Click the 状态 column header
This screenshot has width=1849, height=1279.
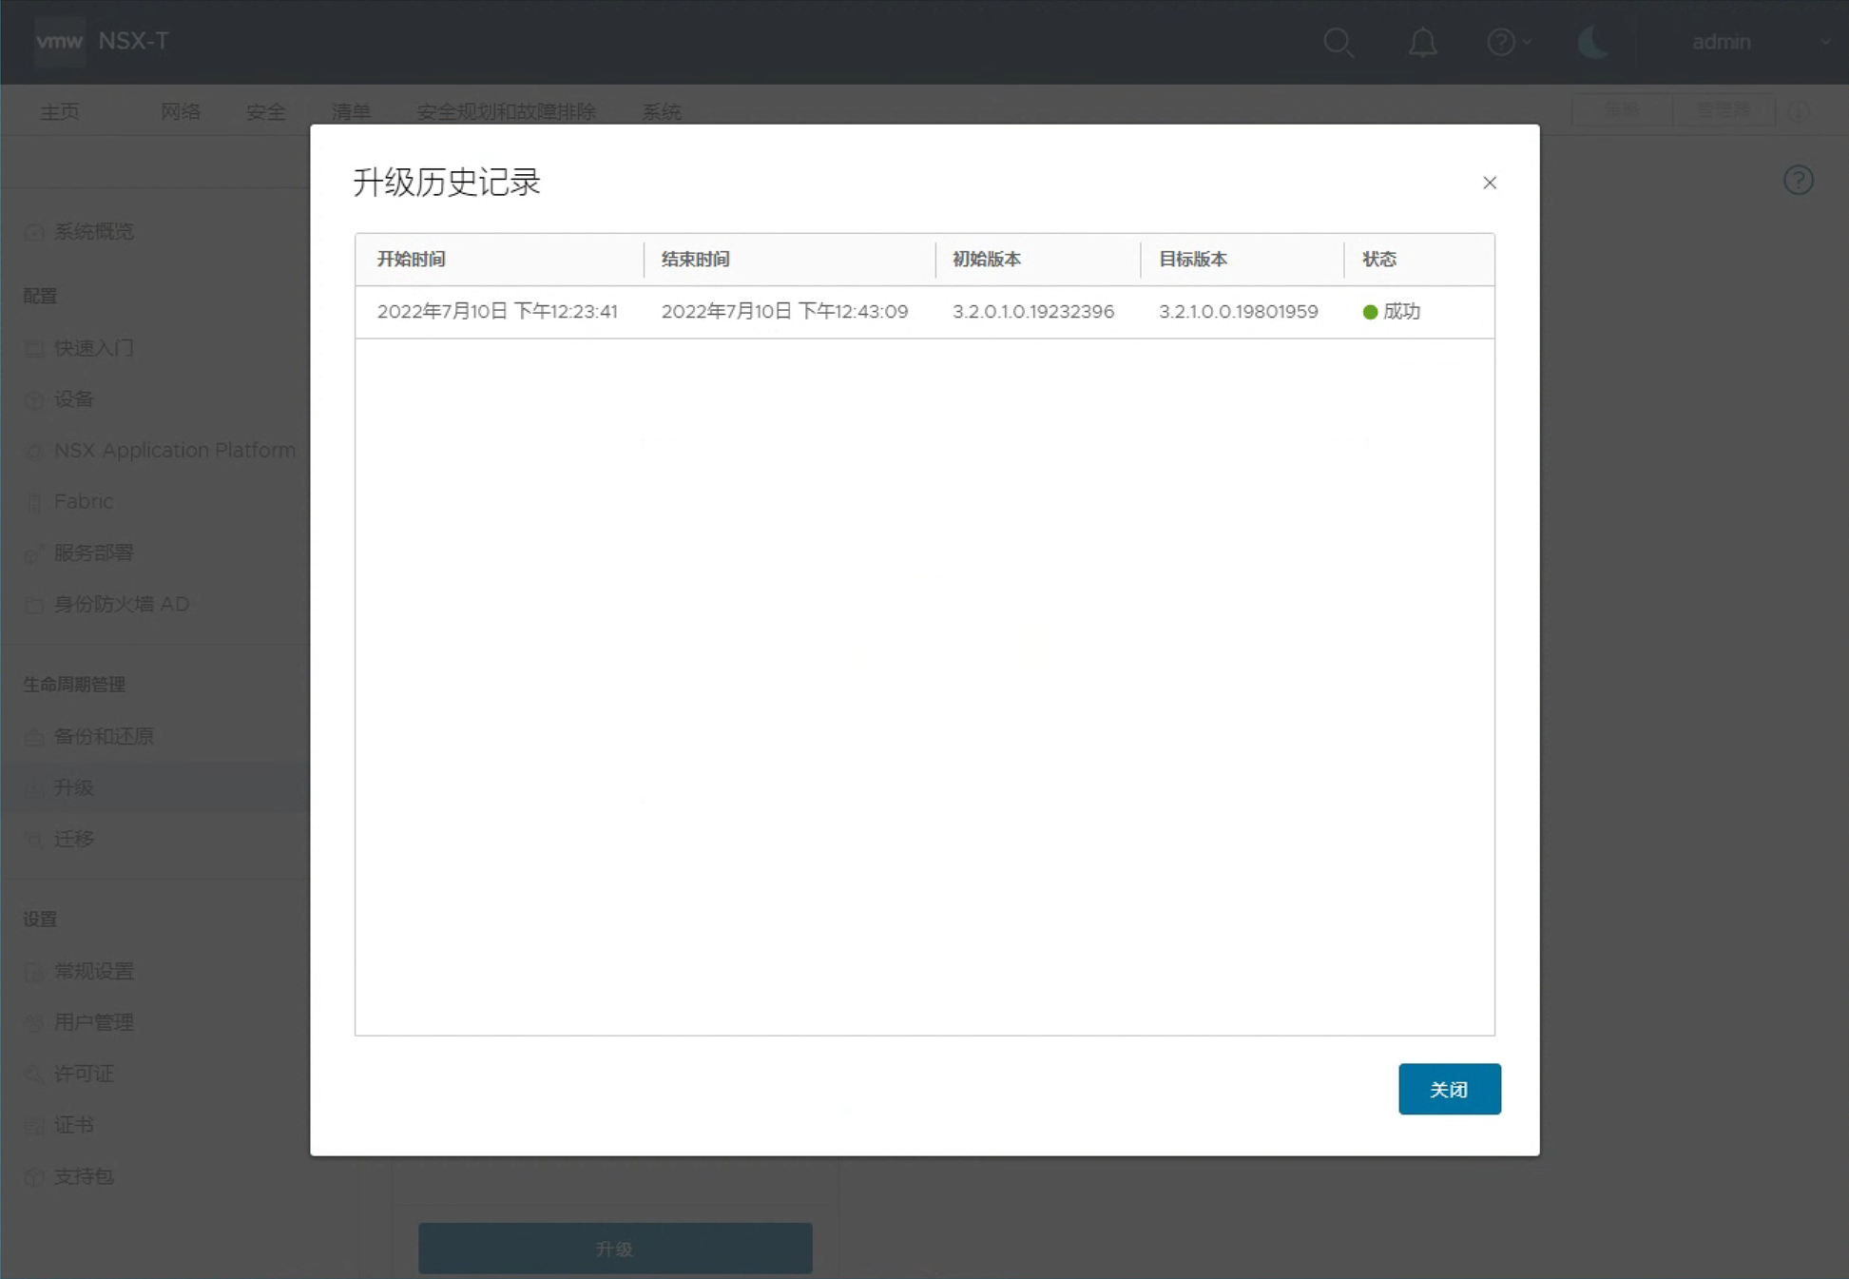click(x=1379, y=260)
